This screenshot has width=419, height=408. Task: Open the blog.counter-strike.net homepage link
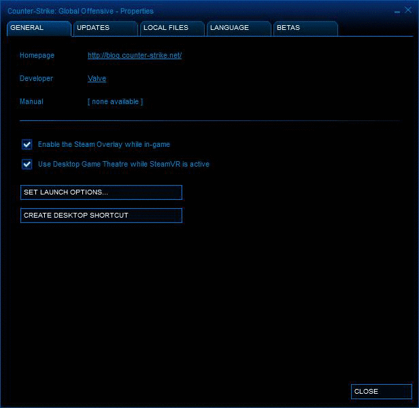click(135, 55)
